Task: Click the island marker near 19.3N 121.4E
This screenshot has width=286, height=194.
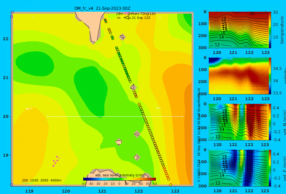Action: tap(119, 142)
